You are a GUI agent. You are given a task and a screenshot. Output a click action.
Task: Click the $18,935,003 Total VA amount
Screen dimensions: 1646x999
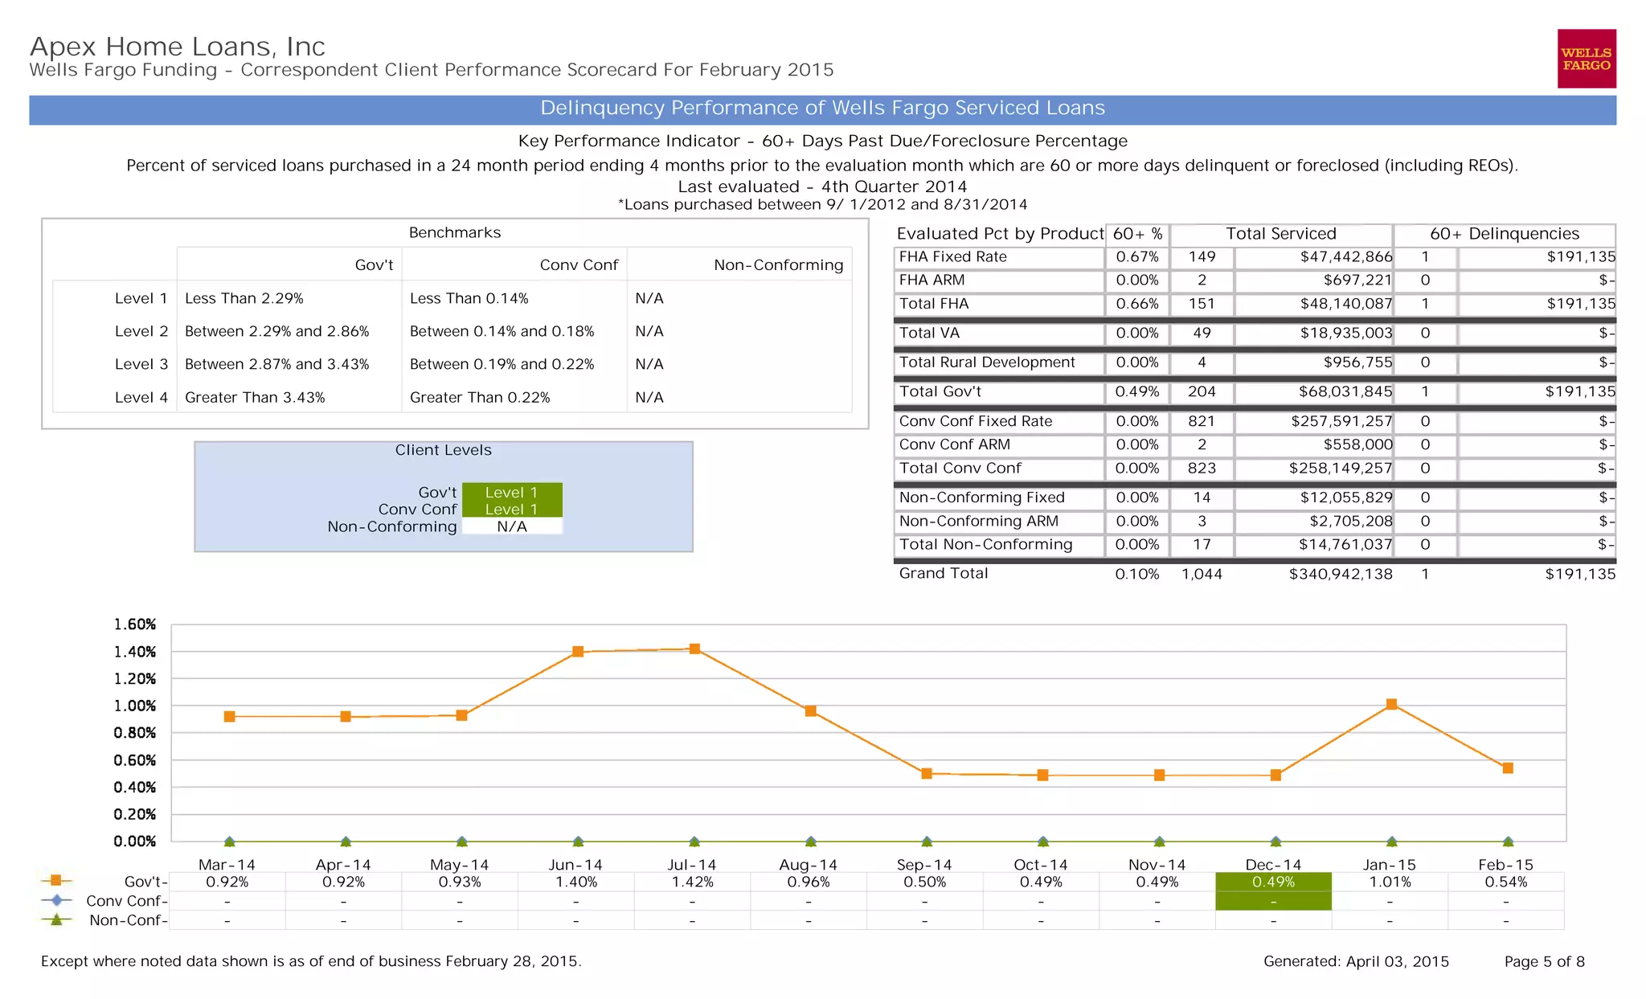1346,333
